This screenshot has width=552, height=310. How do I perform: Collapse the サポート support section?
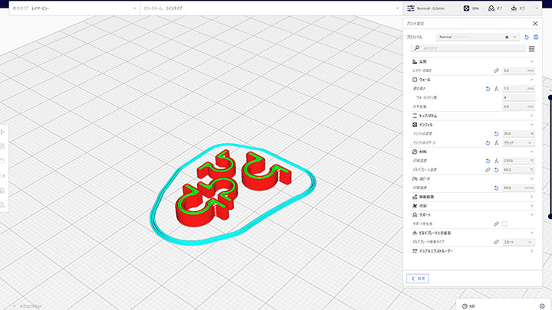point(531,215)
